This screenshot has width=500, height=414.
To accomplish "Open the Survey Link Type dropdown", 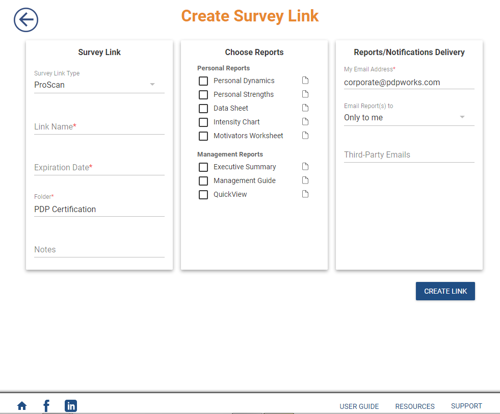I will click(152, 85).
